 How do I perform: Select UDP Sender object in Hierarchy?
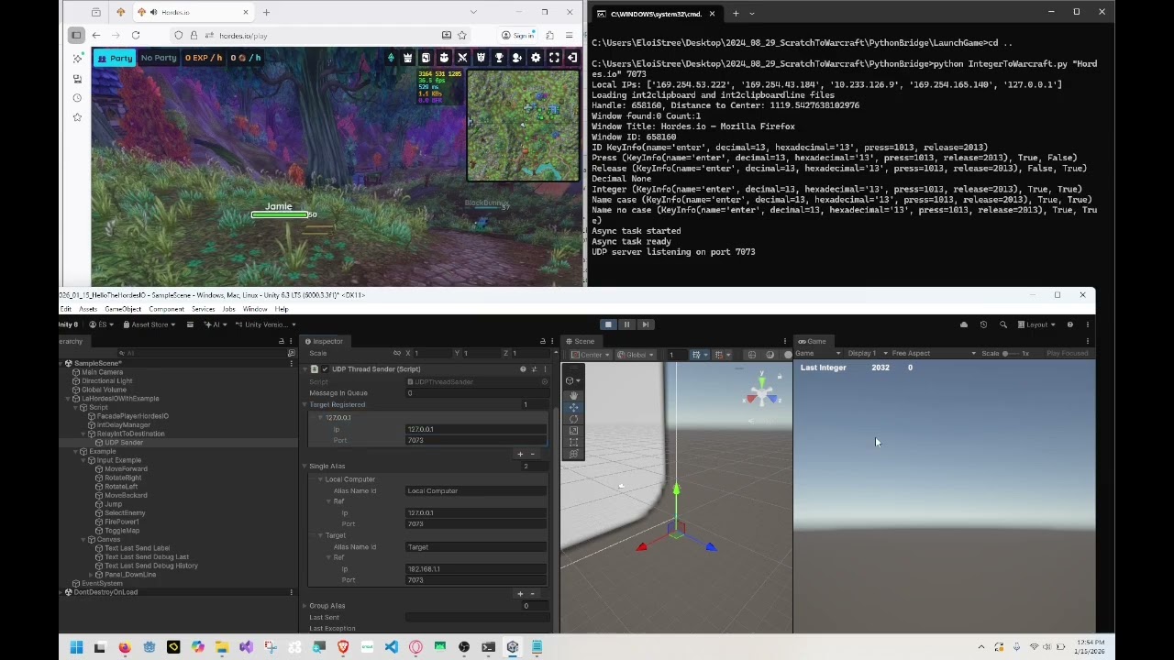[x=124, y=443]
